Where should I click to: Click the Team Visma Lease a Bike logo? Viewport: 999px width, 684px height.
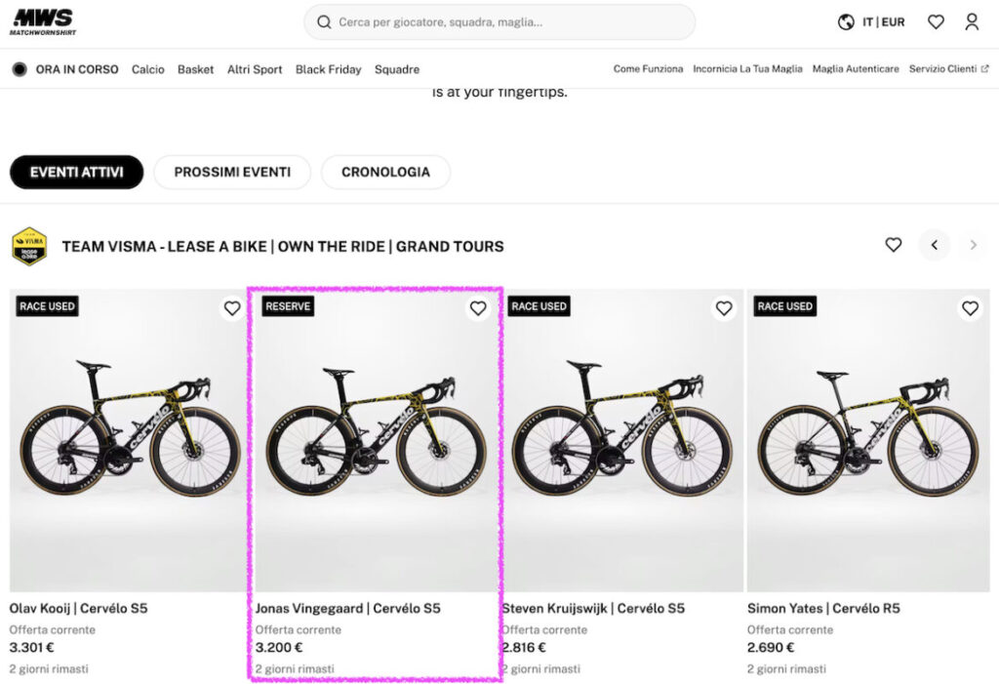(29, 246)
